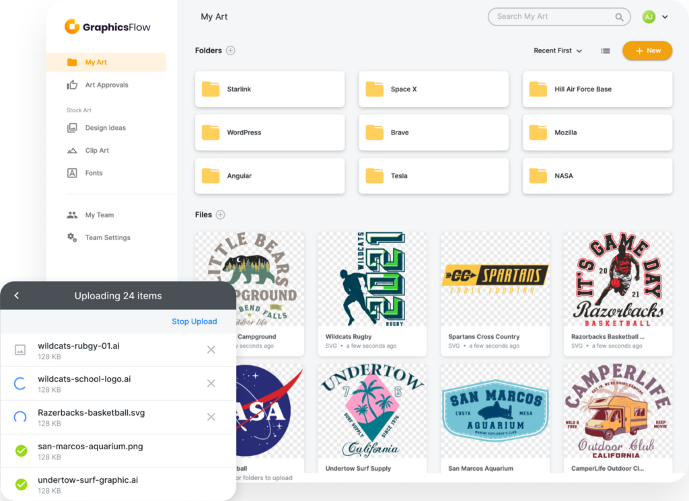Image resolution: width=689 pixels, height=501 pixels.
Task: Open the Hill Air Force Base folder
Action: (x=597, y=89)
